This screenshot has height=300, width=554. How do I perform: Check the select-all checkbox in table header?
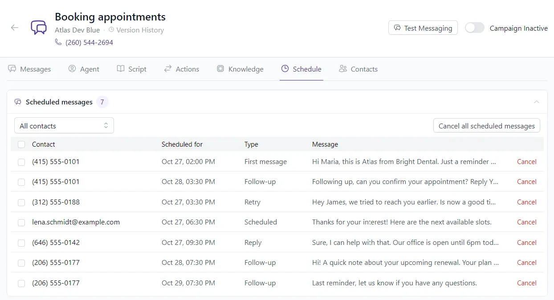[21, 144]
